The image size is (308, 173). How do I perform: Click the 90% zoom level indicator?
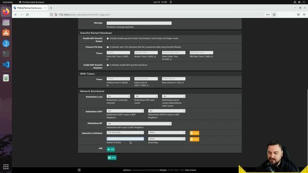coord(268,15)
